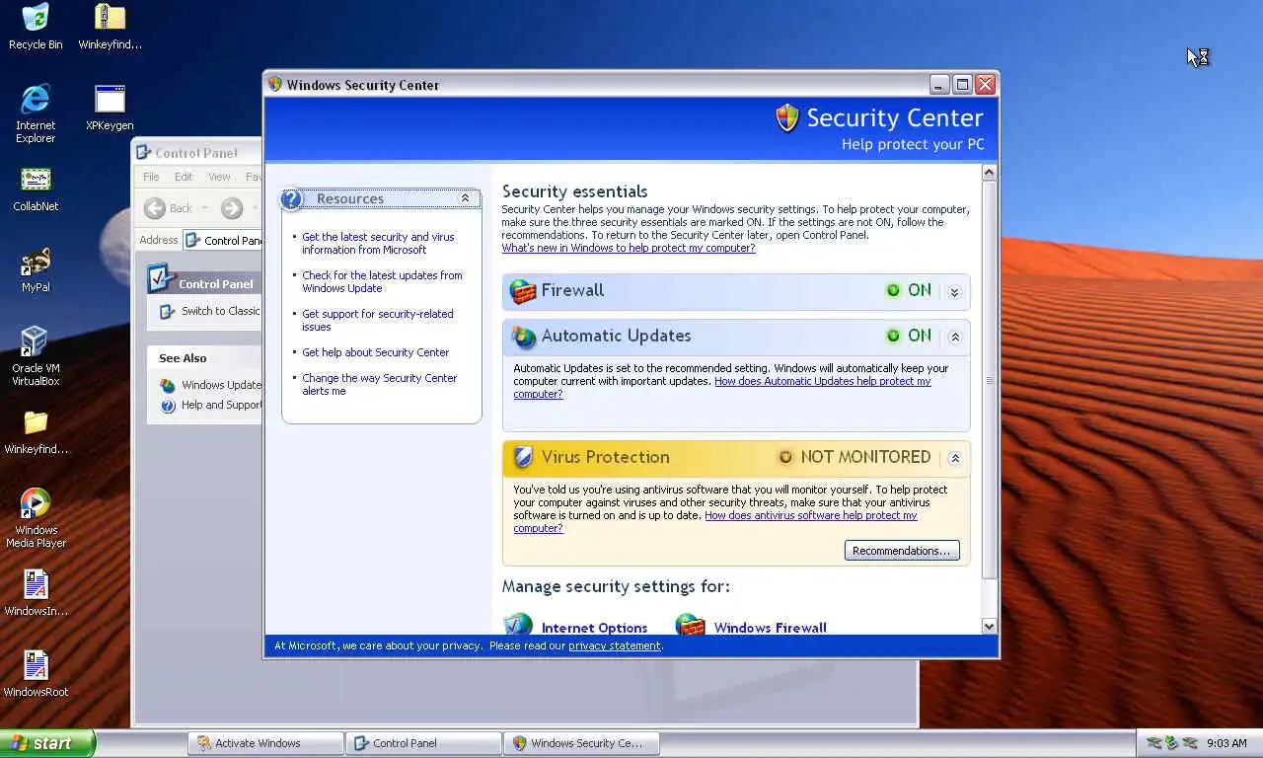Expand the Firewall section chevron
The image size is (1263, 758).
click(x=954, y=292)
